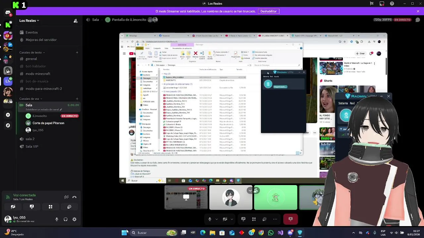
Task: Open the Discord inbox icon in title bar
Action: [x=382, y=4]
